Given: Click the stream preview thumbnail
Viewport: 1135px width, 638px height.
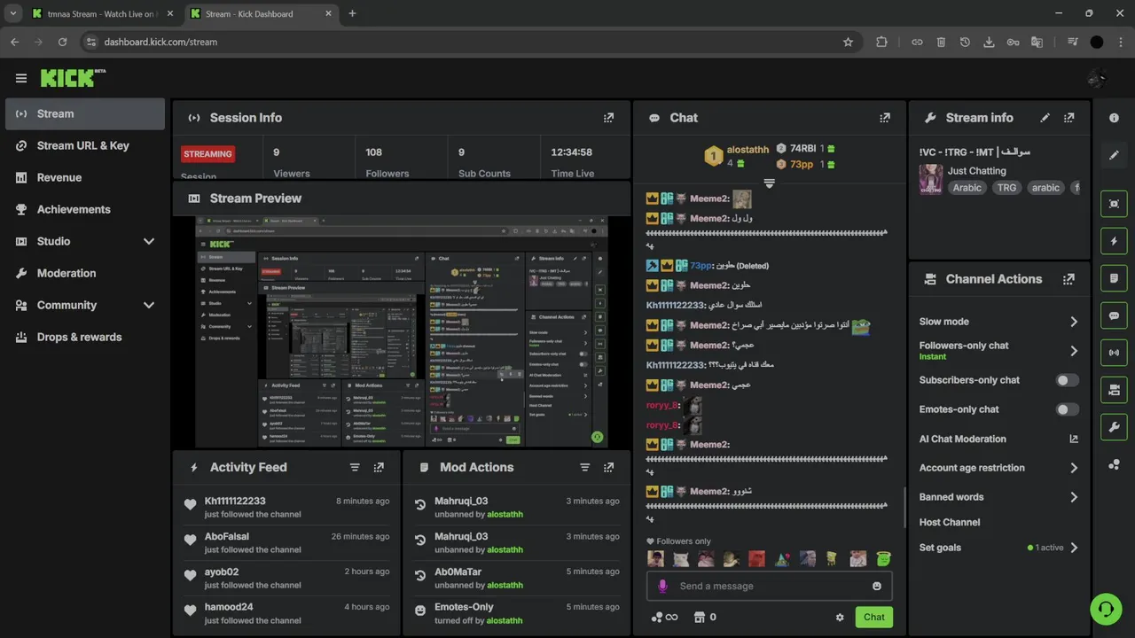Looking at the screenshot, I should click(402, 331).
